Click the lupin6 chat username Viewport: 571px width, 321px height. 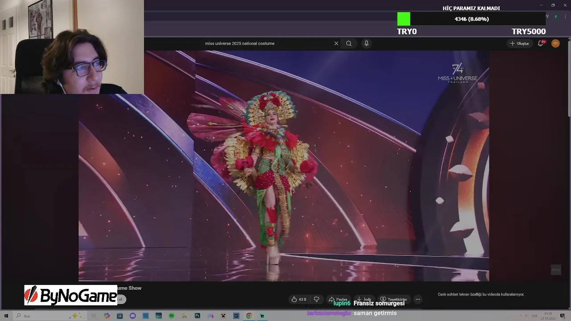[342, 303]
